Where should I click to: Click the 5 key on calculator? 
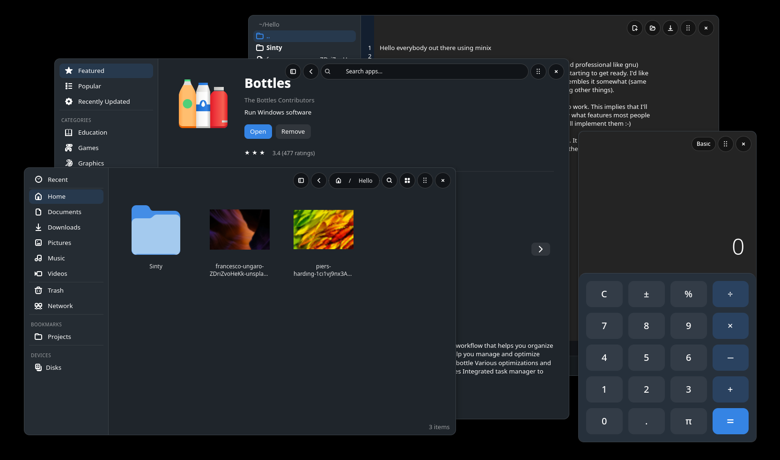coord(647,358)
